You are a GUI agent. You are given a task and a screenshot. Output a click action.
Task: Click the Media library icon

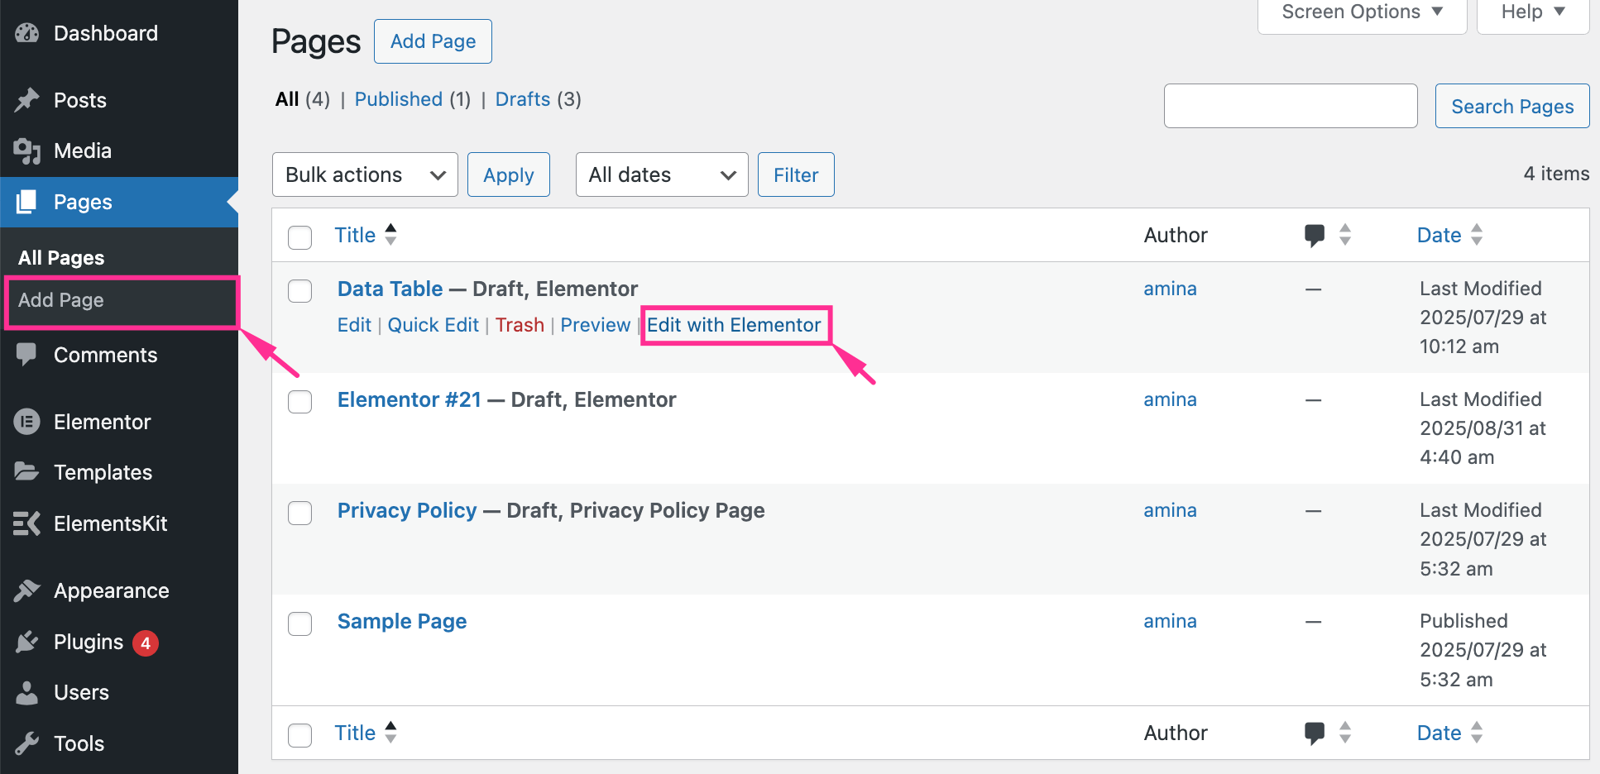[27, 150]
